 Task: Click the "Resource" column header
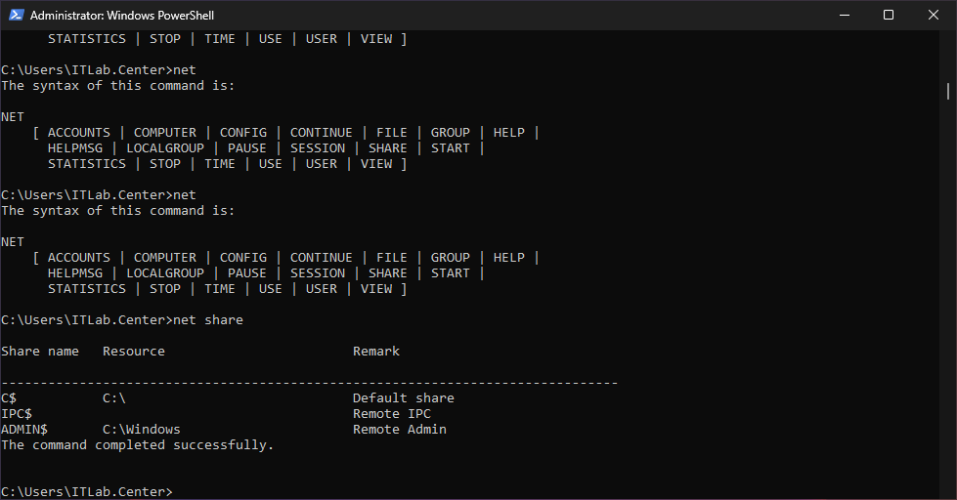134,352
